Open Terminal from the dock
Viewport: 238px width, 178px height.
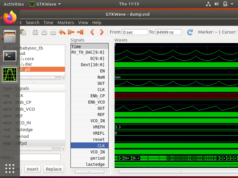pyautogui.click(x=10, y=56)
